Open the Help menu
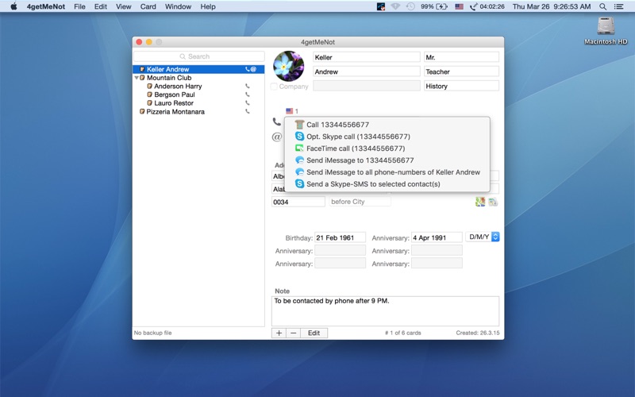635x397 pixels. 208,6
